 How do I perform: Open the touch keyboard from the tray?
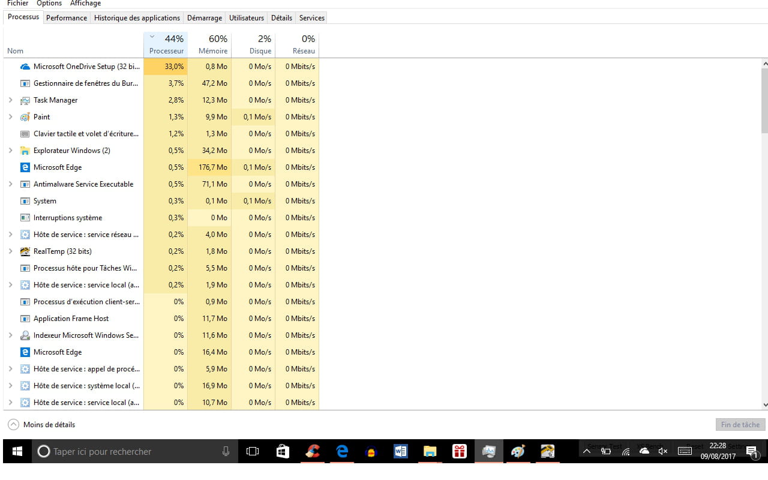pyautogui.click(x=685, y=451)
